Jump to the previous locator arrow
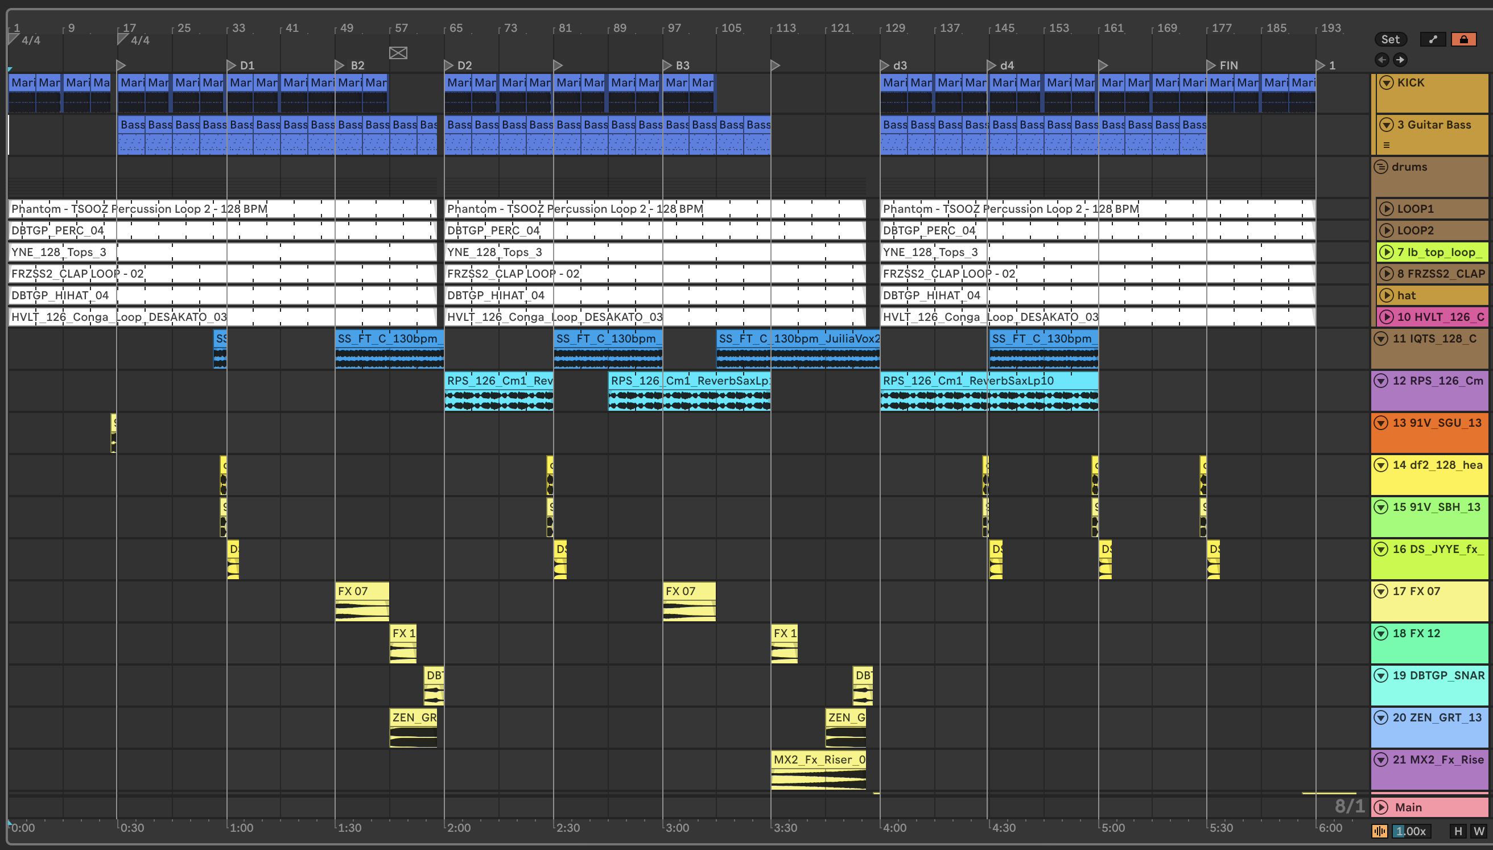The height and width of the screenshot is (850, 1493). click(x=1381, y=60)
